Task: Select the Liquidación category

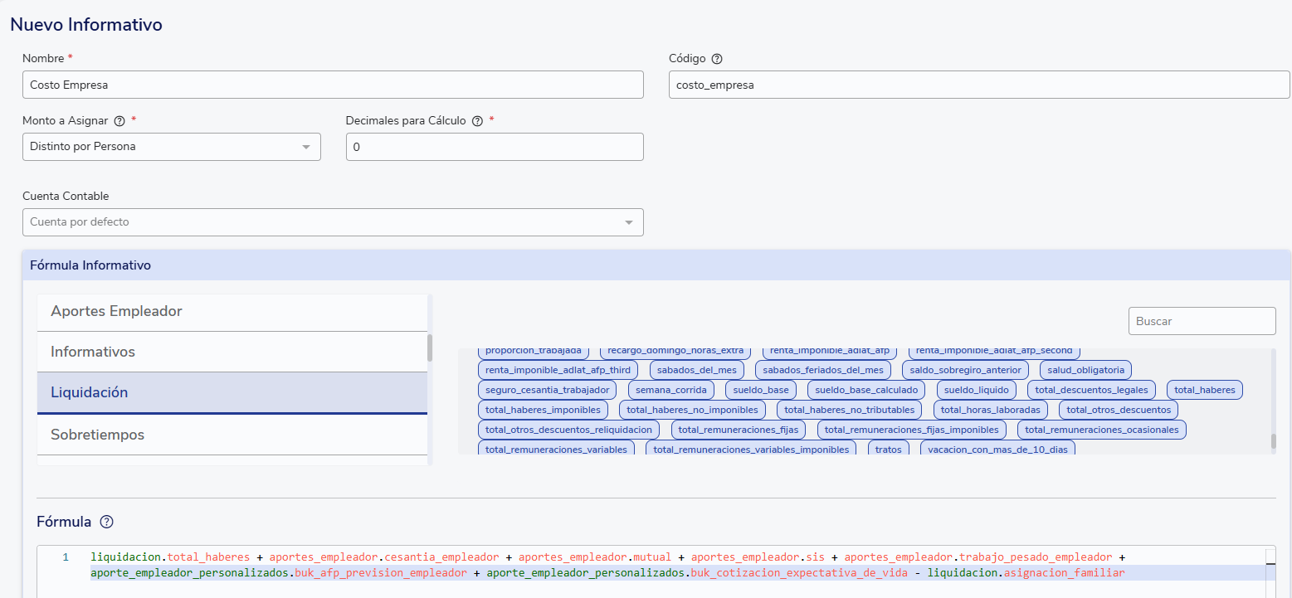Action: coord(232,393)
